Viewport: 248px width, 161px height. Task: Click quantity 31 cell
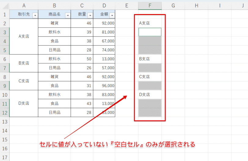82,86
